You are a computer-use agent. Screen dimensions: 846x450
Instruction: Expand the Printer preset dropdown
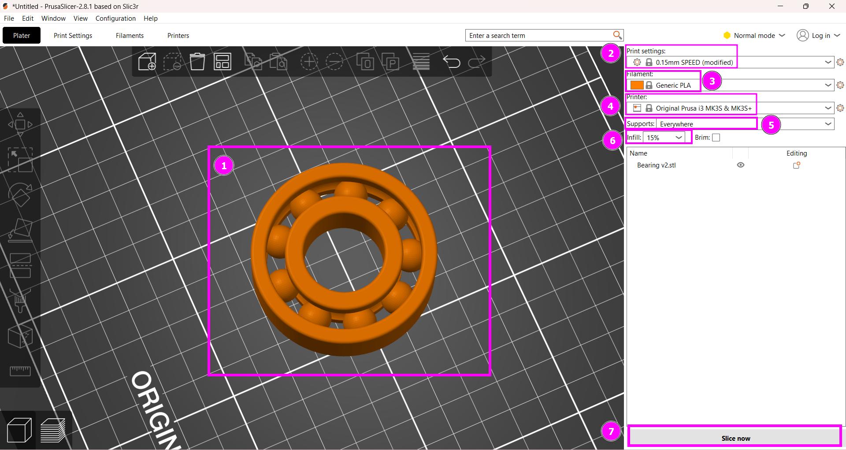tap(828, 108)
